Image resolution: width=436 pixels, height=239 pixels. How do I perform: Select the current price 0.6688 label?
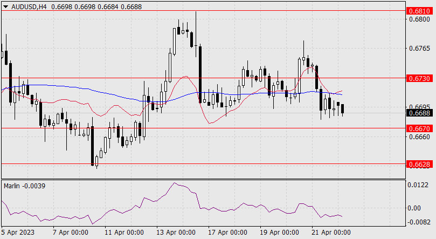click(x=420, y=113)
